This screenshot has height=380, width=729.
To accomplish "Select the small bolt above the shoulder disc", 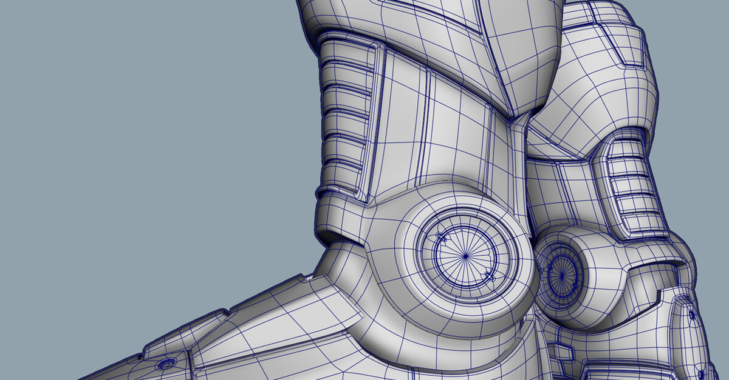I will click(x=439, y=236).
